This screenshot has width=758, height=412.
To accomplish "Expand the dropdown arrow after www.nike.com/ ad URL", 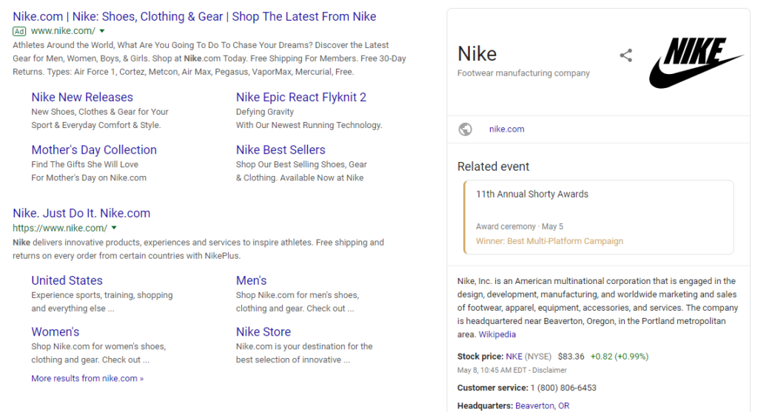I will tap(102, 31).
